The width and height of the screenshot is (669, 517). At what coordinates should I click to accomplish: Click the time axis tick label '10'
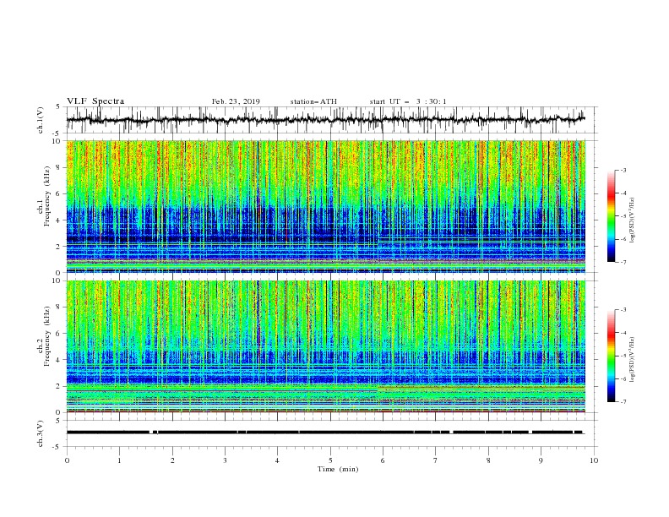coord(594,460)
